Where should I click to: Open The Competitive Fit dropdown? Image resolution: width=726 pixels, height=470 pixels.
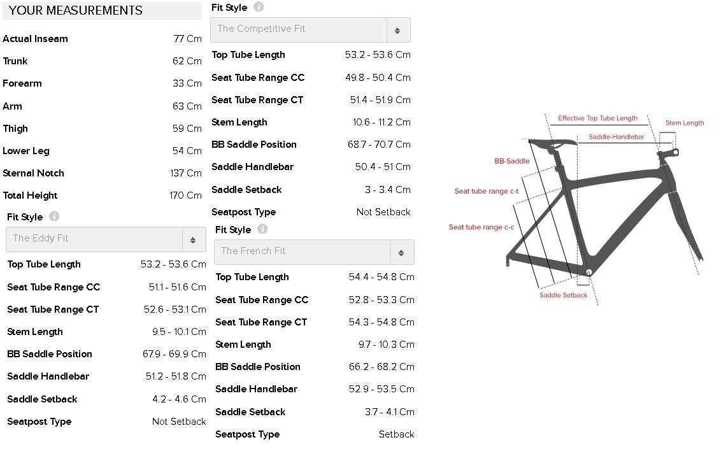[299, 29]
